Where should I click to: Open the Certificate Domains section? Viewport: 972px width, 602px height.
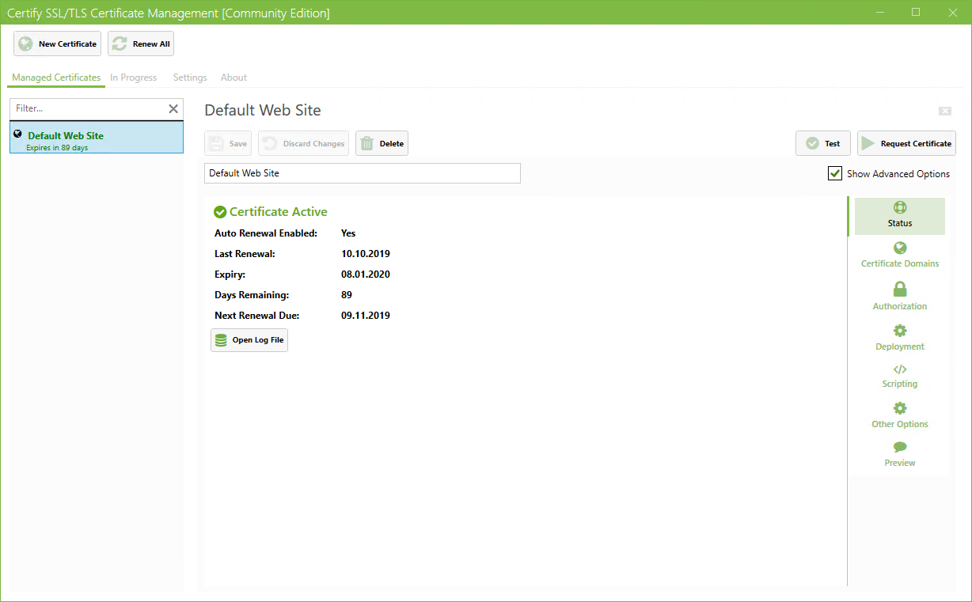(x=900, y=256)
